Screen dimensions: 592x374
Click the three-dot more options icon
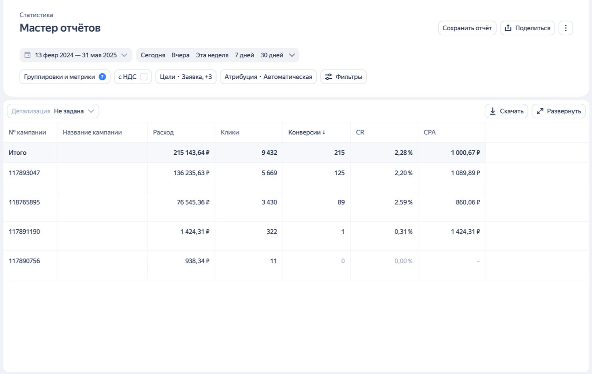pyautogui.click(x=565, y=28)
